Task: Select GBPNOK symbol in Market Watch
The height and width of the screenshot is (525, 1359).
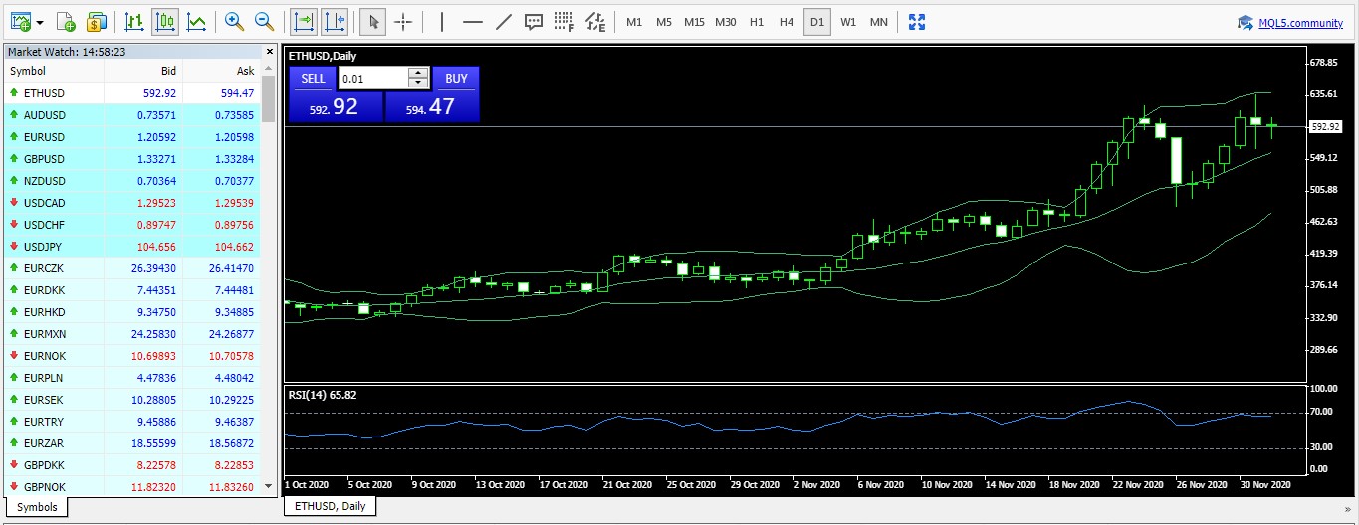Action: (x=45, y=487)
